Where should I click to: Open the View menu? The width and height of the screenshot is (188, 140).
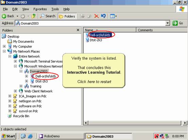[x=25, y=9]
